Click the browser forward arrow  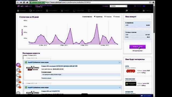pyautogui.click(x=21, y=2)
